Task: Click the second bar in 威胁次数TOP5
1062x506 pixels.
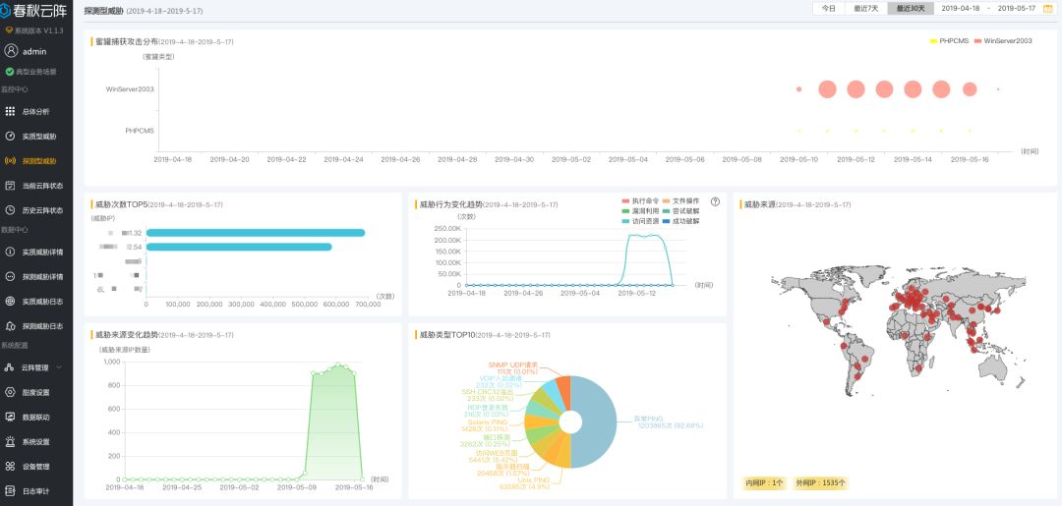Action: point(239,247)
